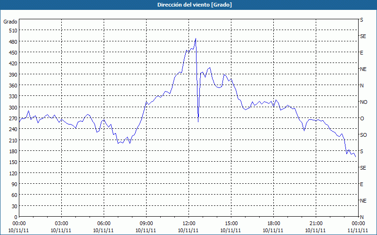Click the wind direction curve's highest peak near 480

click(196, 39)
